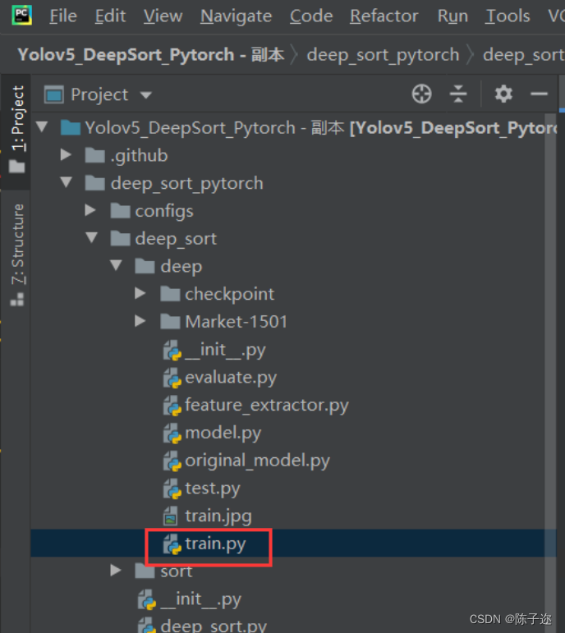Click Python file icon of evaluate.py
Screen dimensions: 565x633
[172, 378]
